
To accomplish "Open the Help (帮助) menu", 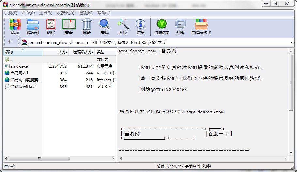I will pos(104,13).
